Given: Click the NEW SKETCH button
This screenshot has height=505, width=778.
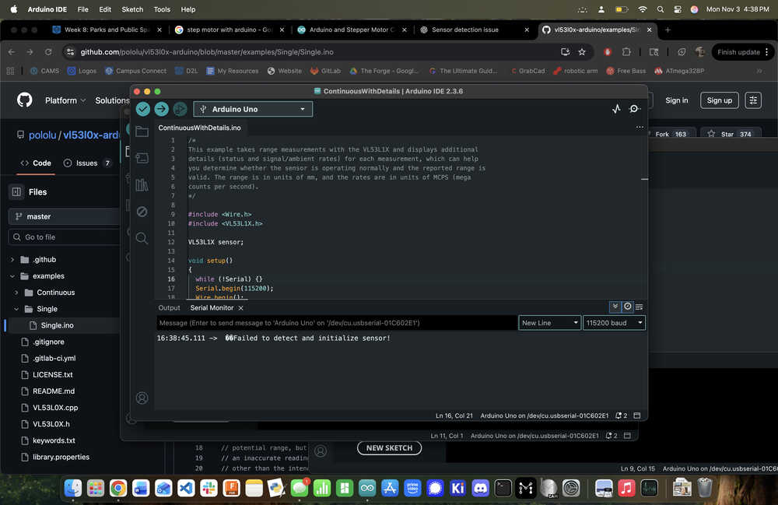Looking at the screenshot, I should coord(389,448).
